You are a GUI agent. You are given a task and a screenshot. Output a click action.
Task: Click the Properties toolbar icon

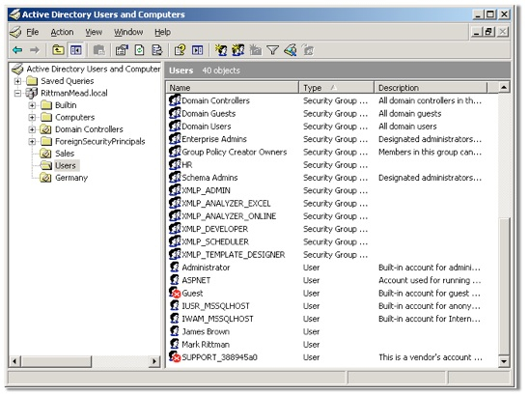click(x=122, y=50)
